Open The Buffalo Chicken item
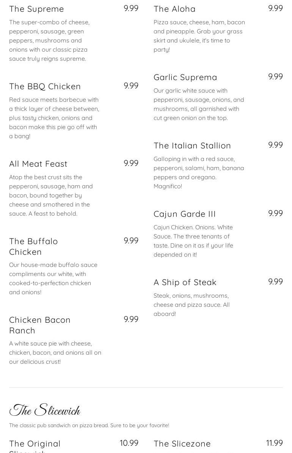The width and height of the screenshot is (292, 453). point(33,246)
